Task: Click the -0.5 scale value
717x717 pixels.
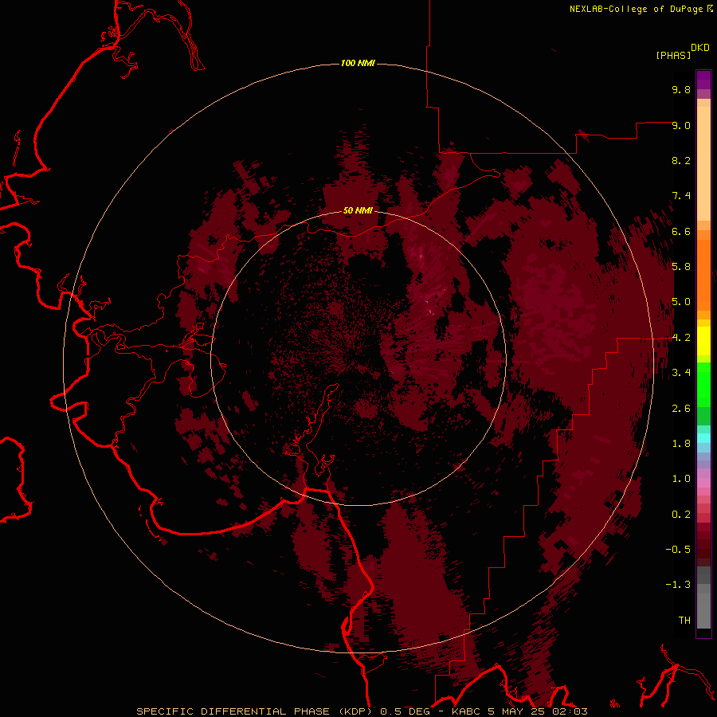Action: [x=678, y=550]
